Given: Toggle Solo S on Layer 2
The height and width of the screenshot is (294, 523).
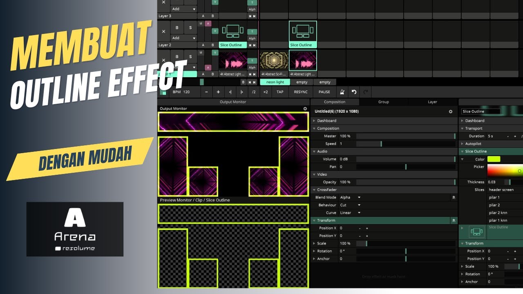Looking at the screenshot, I should pos(190,28).
